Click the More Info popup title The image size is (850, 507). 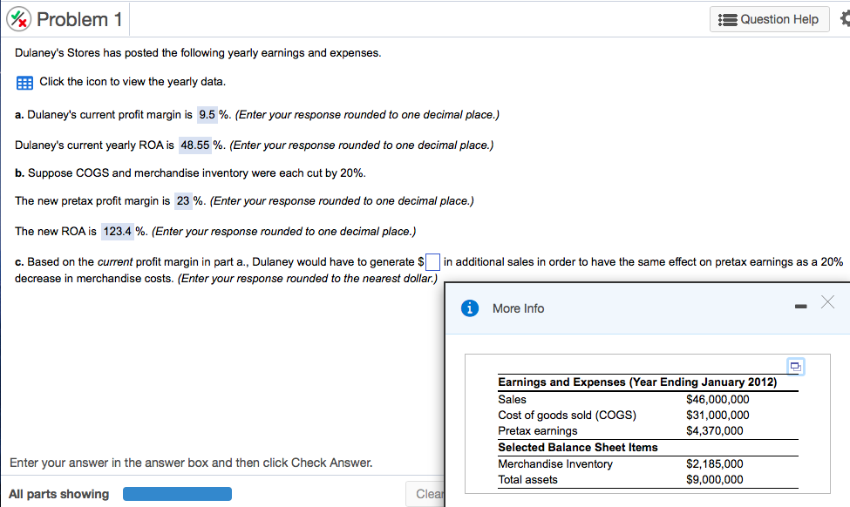click(518, 308)
